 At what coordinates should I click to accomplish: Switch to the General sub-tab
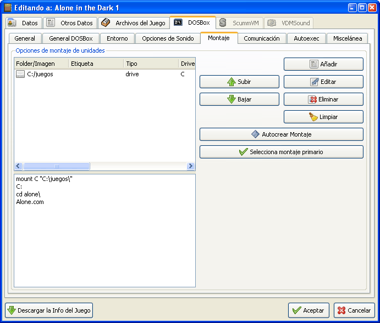[x=25, y=38]
